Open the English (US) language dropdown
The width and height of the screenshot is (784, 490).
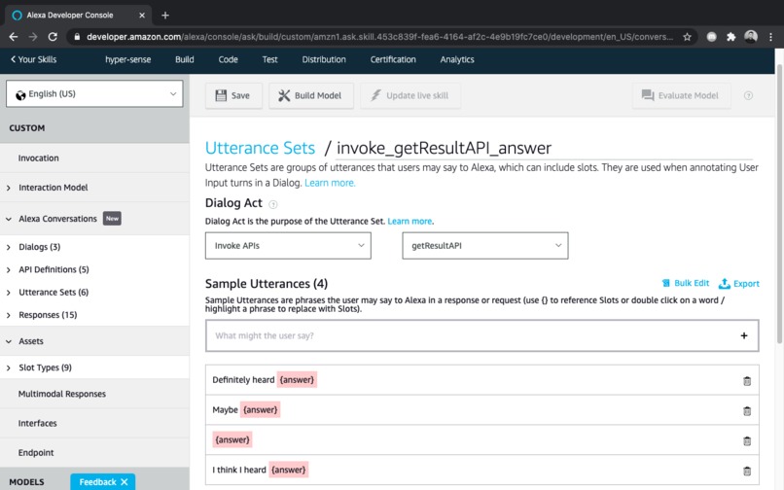click(x=94, y=94)
